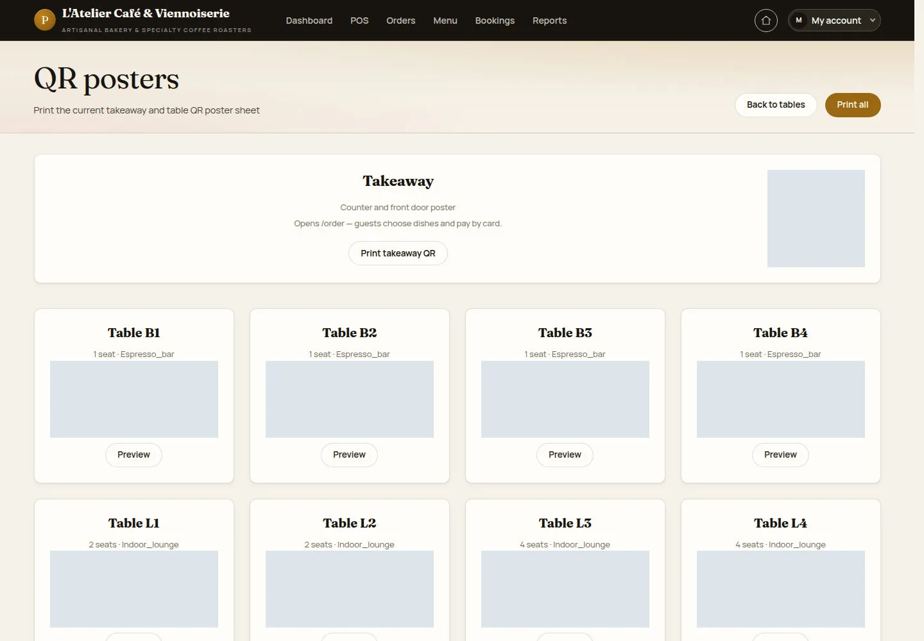
Task: Click Table B2 QR placeholder image
Action: tap(350, 399)
